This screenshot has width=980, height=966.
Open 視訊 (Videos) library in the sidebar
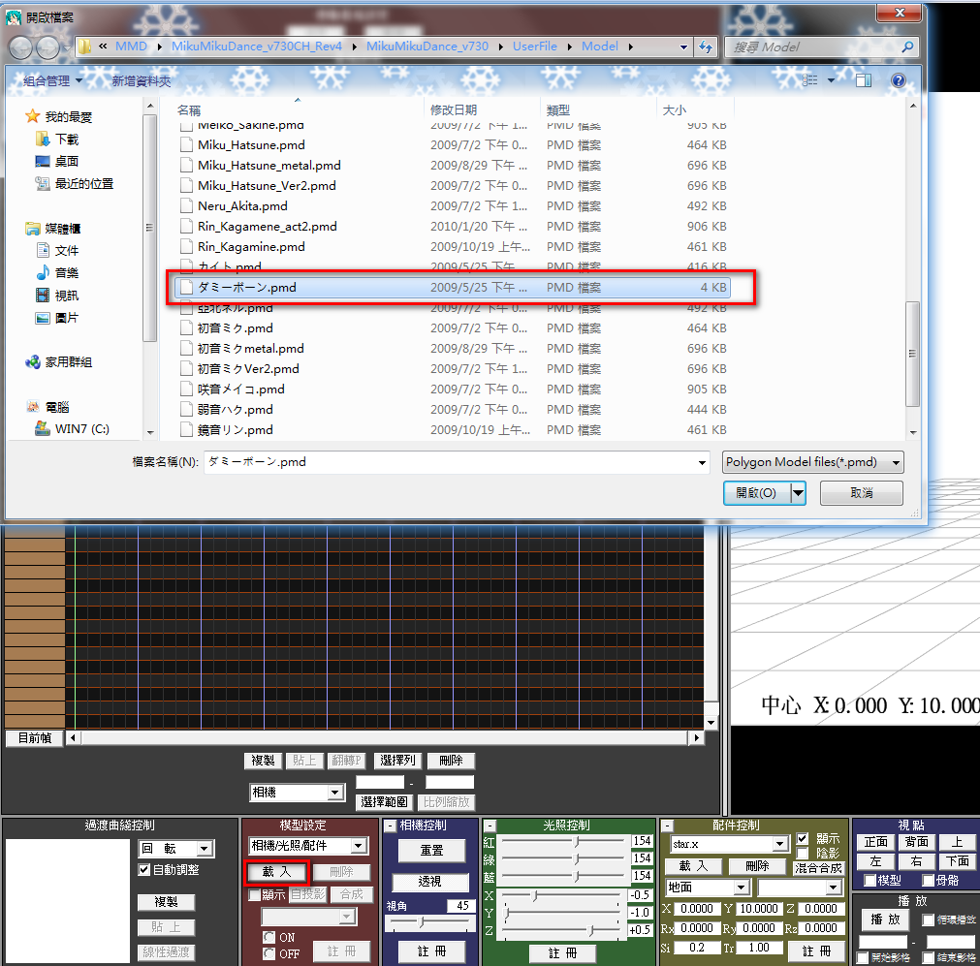pyautogui.click(x=57, y=296)
